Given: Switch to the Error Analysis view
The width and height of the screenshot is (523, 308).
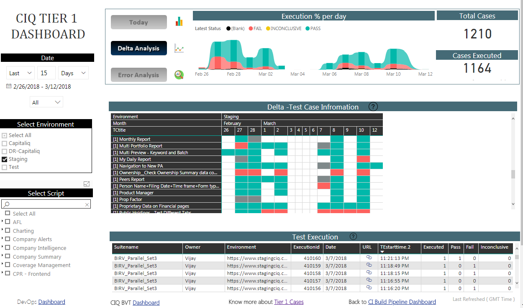Looking at the screenshot, I should 138,75.
